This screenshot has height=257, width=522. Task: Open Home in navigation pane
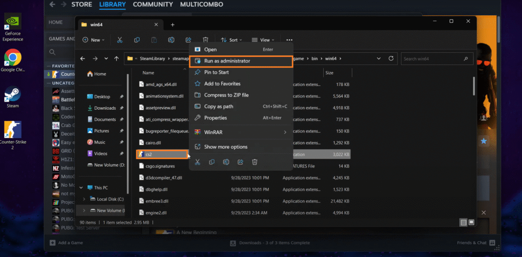tap(96, 74)
